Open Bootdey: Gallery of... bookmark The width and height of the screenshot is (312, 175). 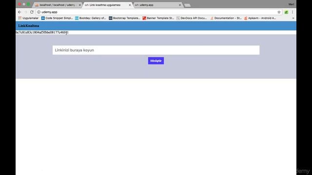point(91,18)
